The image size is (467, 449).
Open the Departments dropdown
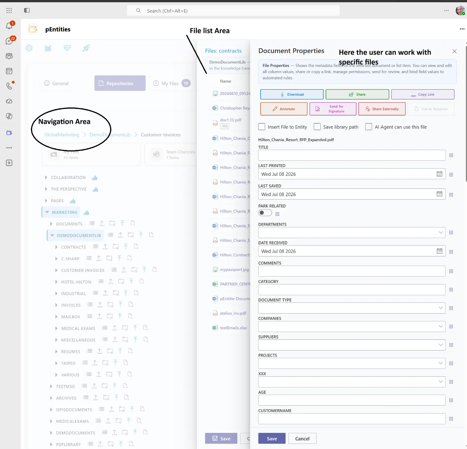point(352,233)
